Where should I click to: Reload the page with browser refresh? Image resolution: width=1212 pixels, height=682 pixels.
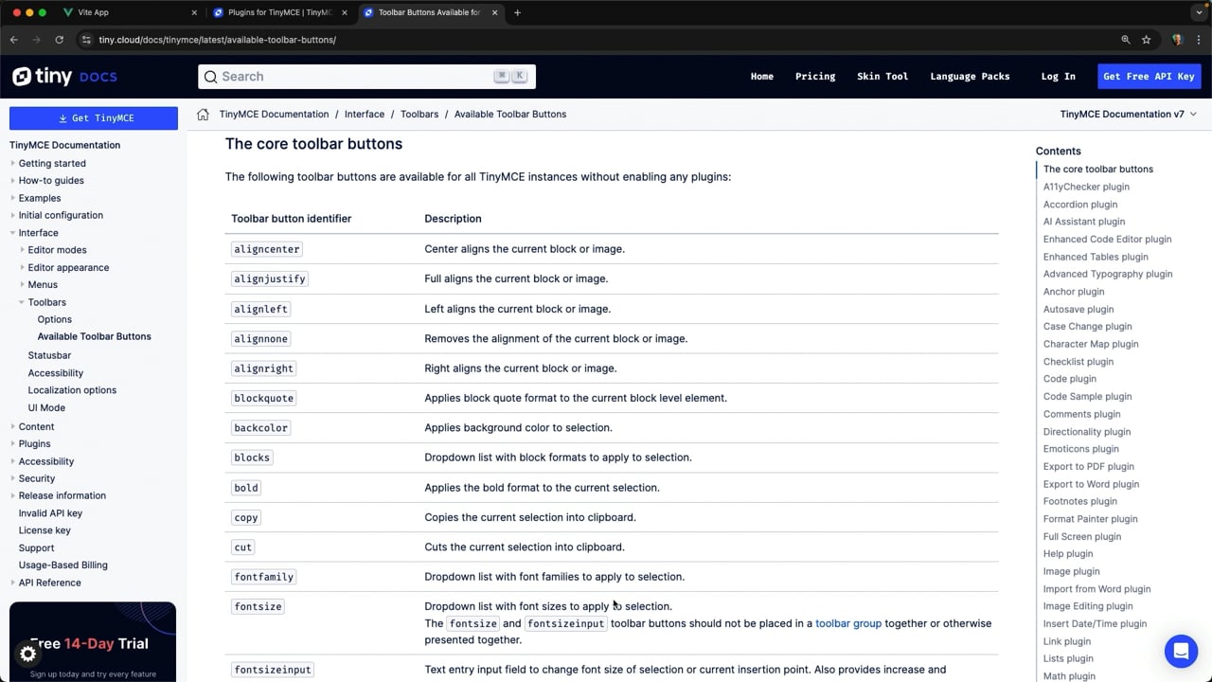tap(59, 40)
